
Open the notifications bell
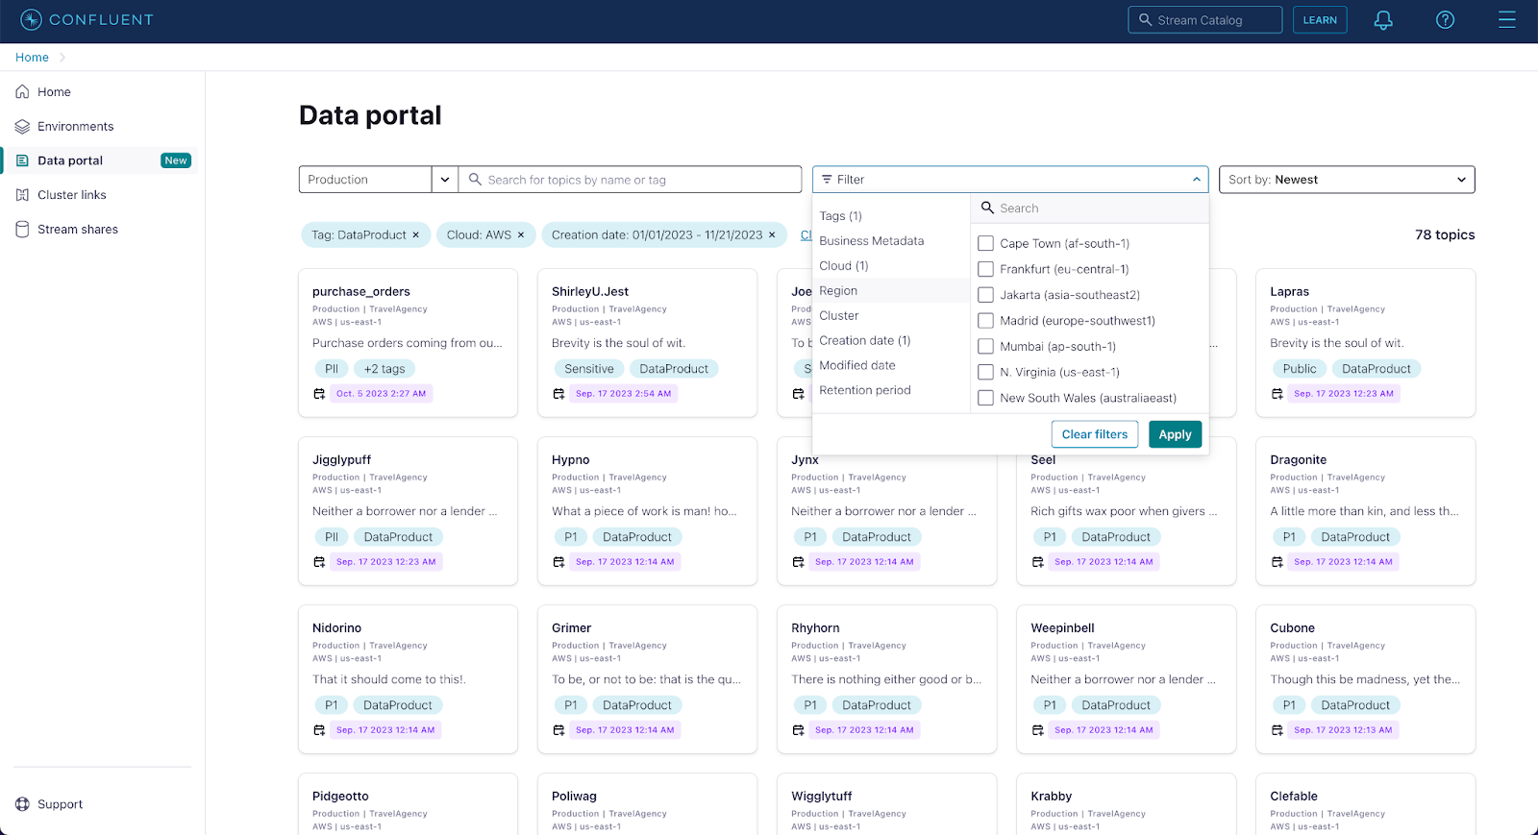pyautogui.click(x=1383, y=20)
